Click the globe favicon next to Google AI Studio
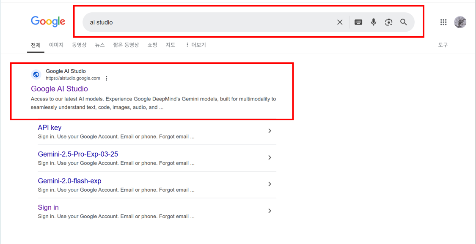 36,74
